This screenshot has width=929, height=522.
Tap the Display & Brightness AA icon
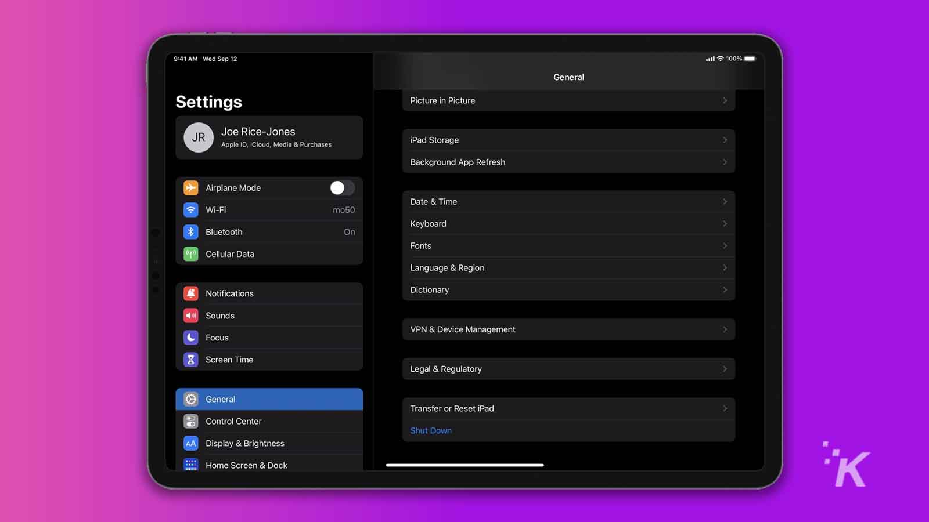[x=190, y=443]
